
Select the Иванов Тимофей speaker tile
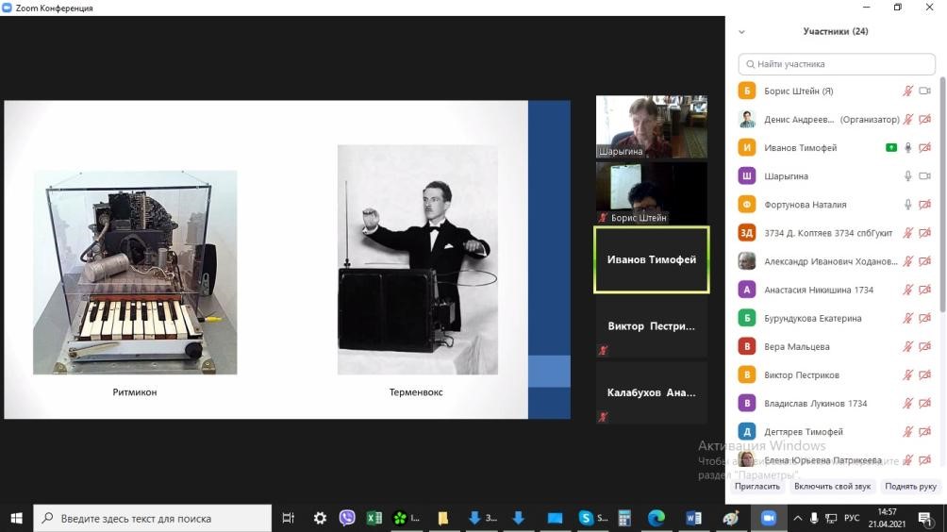(652, 259)
